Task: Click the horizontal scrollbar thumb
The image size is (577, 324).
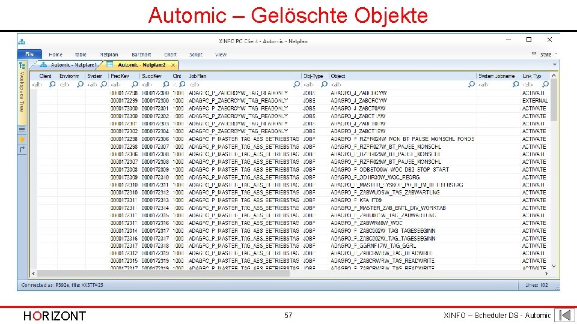Action: point(163,274)
